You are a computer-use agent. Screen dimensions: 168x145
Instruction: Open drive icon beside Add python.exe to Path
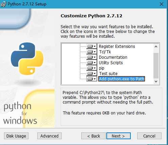[92, 79]
